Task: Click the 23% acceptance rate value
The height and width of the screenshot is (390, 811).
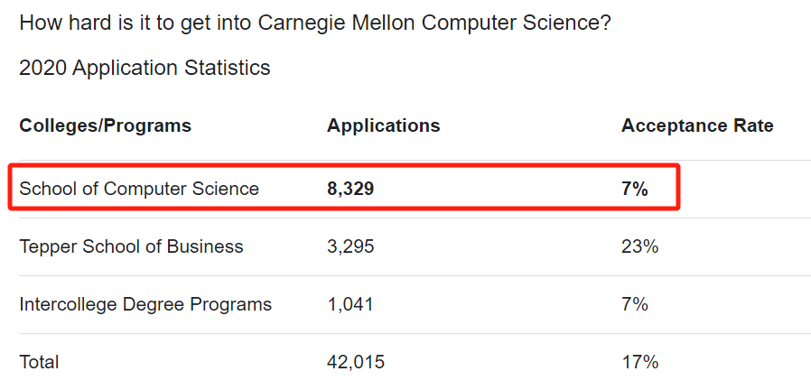Action: 639,246
